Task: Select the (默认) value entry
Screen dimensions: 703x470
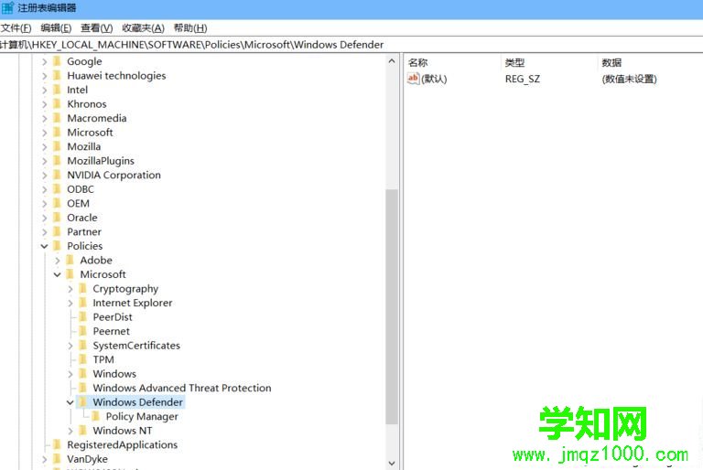Action: tap(434, 79)
